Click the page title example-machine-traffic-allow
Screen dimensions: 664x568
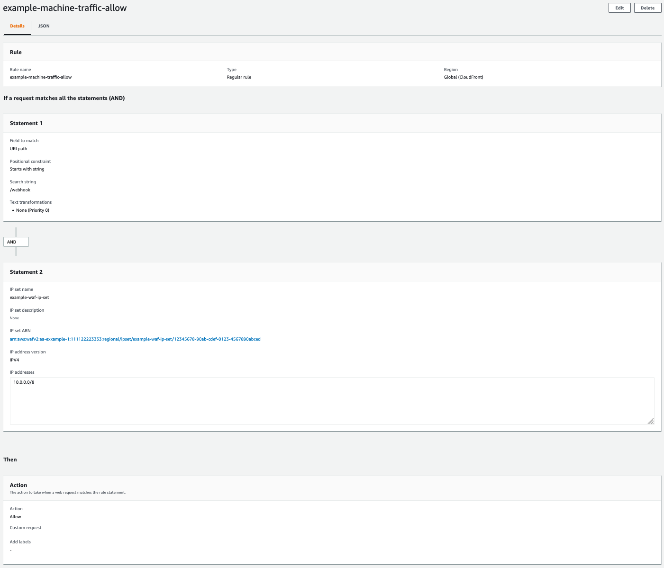[65, 8]
